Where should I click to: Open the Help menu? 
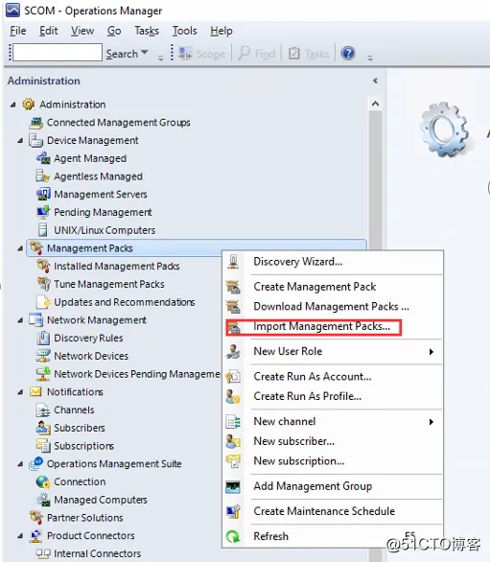(x=222, y=31)
